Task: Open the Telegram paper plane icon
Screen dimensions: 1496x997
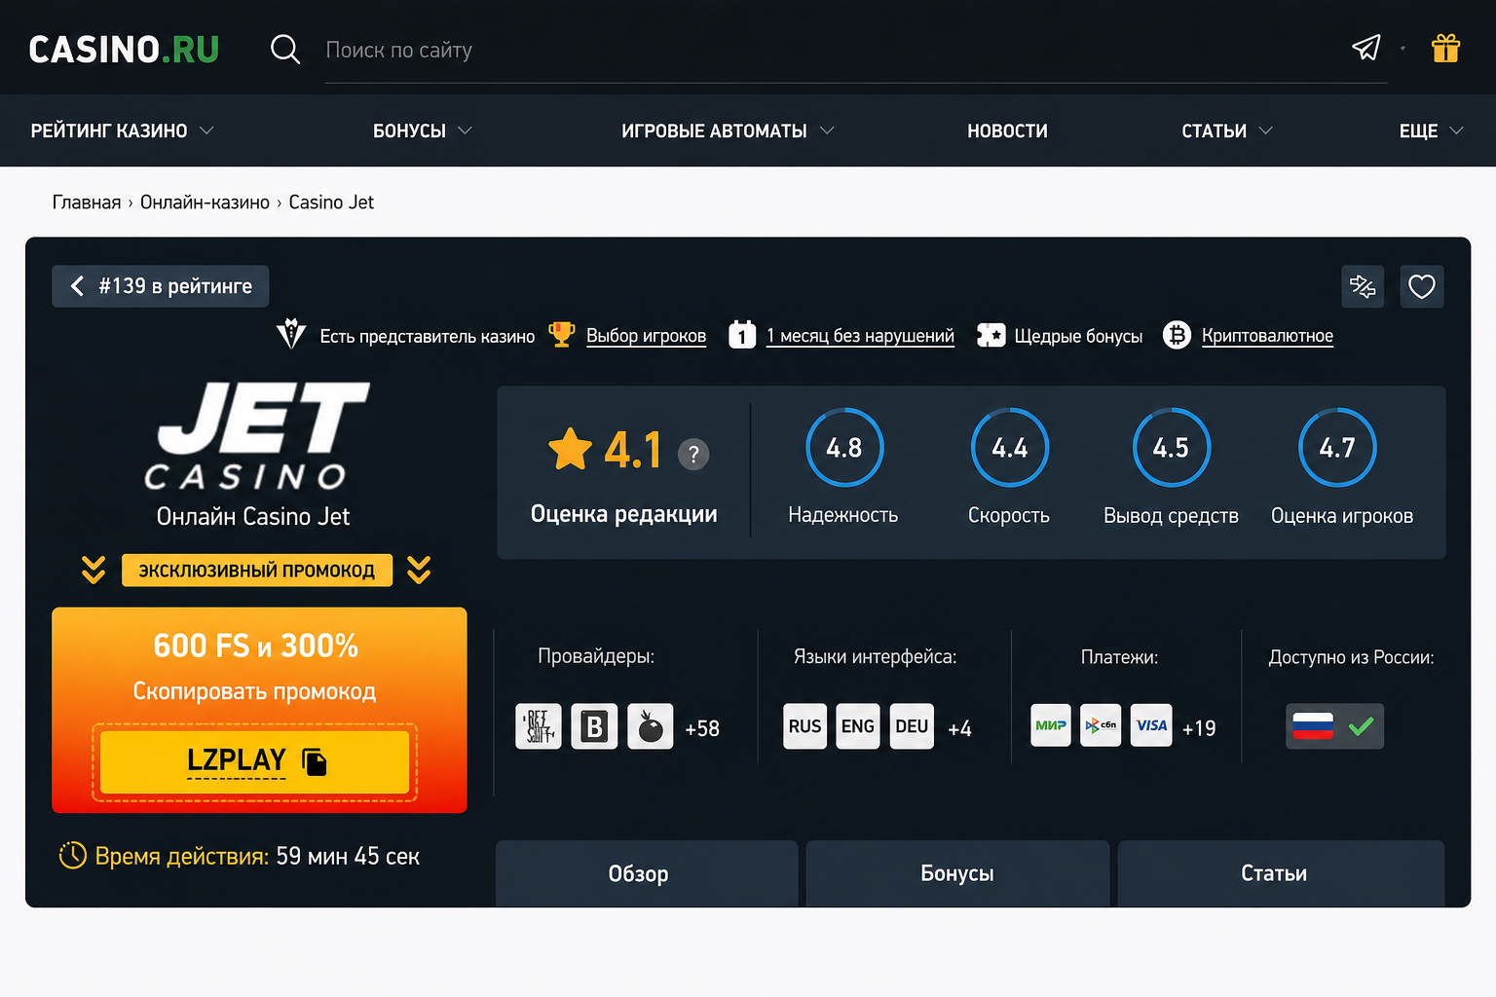Action: click(x=1366, y=48)
